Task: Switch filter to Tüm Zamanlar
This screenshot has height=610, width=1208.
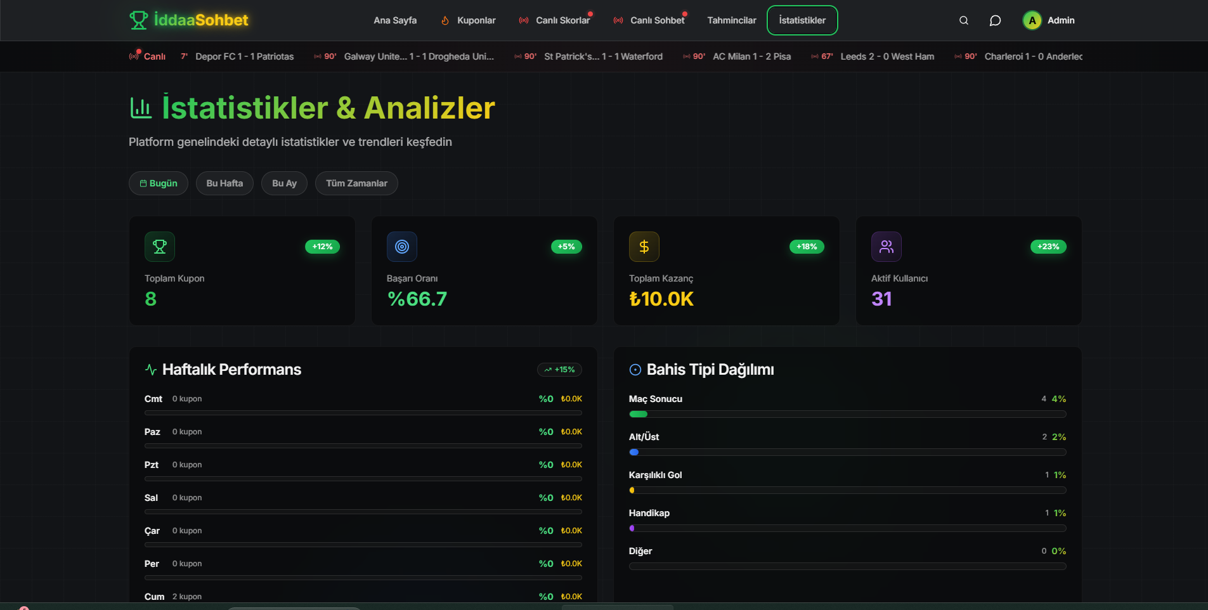Action: pyautogui.click(x=356, y=183)
